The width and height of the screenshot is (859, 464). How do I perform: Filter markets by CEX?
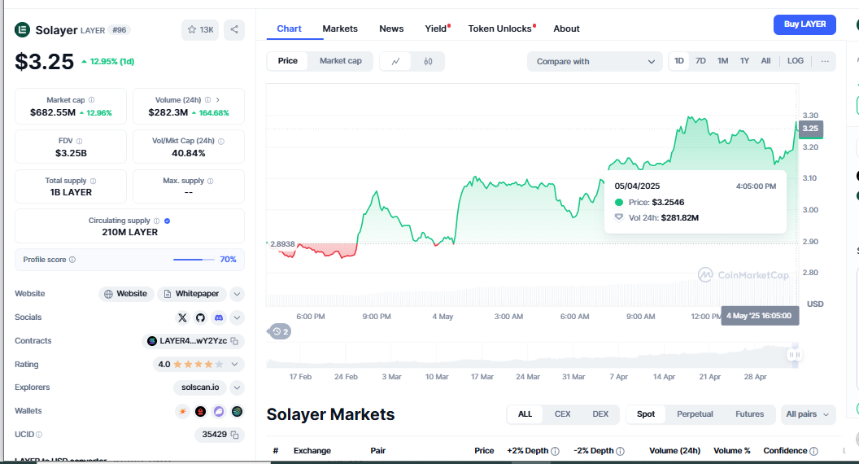coord(562,414)
